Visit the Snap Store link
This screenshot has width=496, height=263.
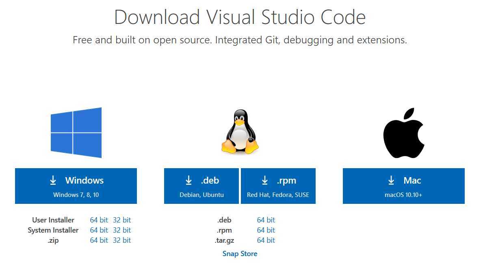click(x=240, y=254)
